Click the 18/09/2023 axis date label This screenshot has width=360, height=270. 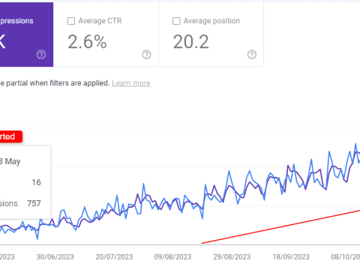pos(291,256)
